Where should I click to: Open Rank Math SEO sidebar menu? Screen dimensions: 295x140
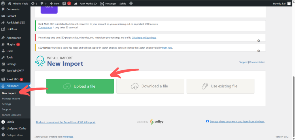[15, 22]
